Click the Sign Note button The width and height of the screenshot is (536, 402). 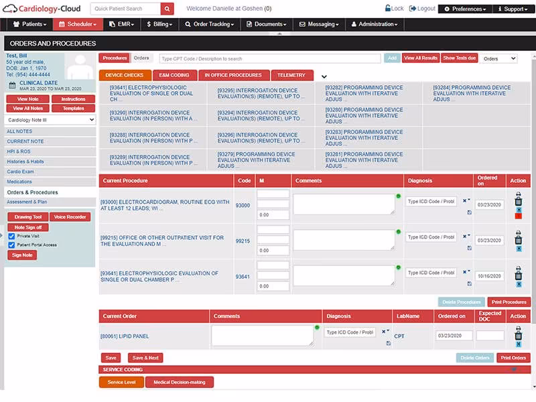pyautogui.click(x=22, y=255)
